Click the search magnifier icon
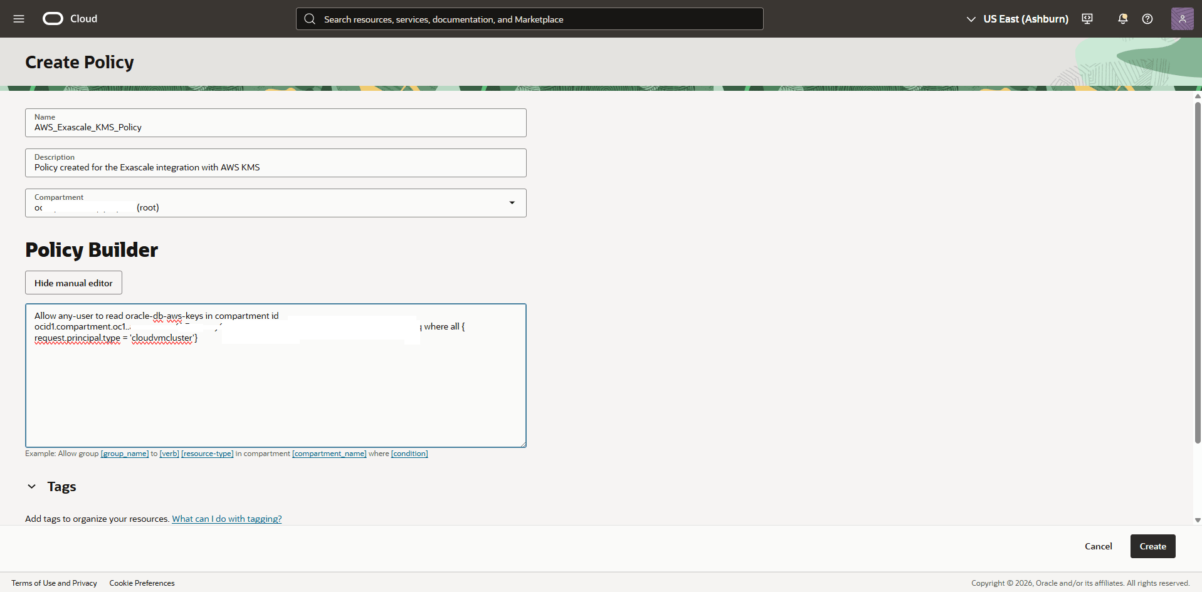Screen dimensions: 1202x592 tap(310, 19)
